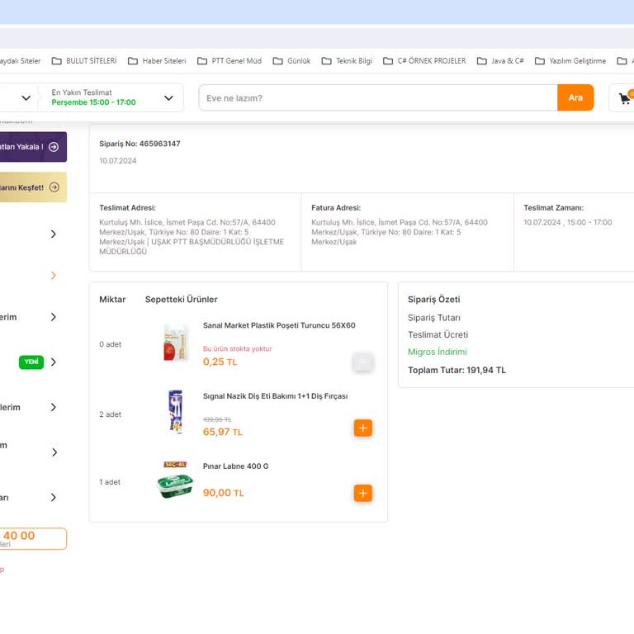Open the address selector dropdown chevron
The width and height of the screenshot is (634, 634).
[x=26, y=98]
